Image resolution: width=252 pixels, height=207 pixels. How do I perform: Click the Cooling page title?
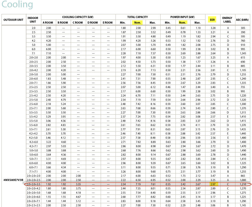[x=17, y=5]
